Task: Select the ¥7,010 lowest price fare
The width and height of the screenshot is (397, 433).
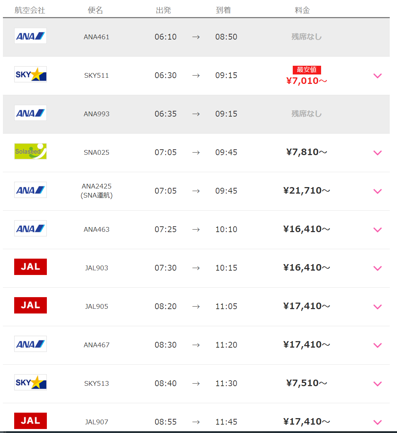Action: [x=307, y=81]
